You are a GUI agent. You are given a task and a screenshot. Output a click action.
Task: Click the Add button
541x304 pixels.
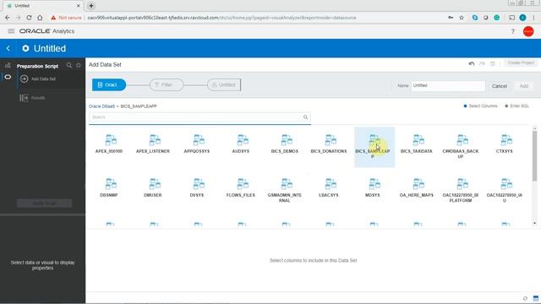tap(524, 86)
